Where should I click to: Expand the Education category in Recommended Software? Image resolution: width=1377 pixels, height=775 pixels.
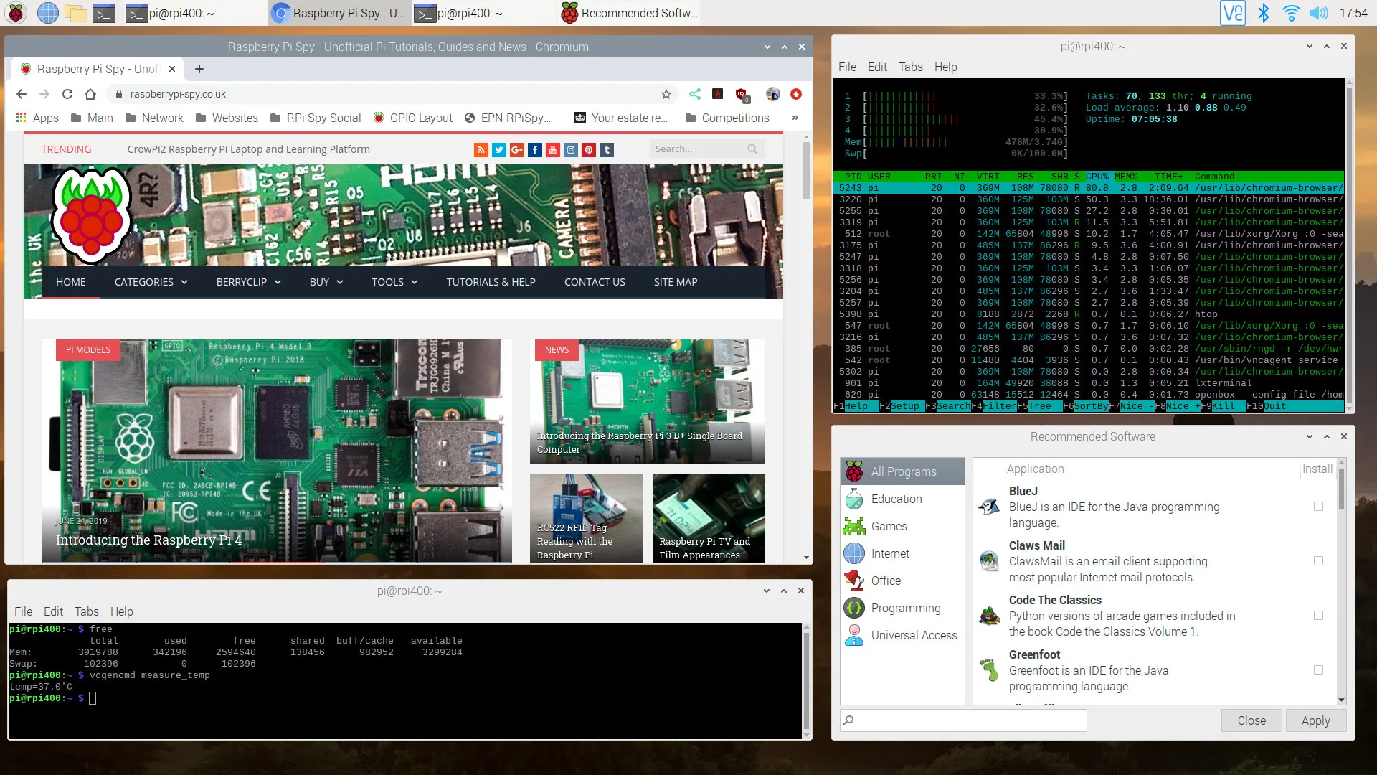point(896,499)
